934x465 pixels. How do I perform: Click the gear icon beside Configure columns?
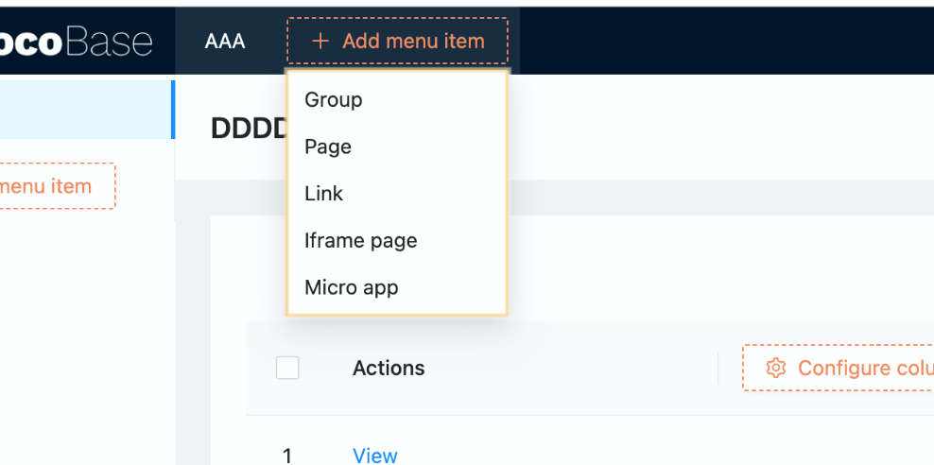click(x=775, y=368)
